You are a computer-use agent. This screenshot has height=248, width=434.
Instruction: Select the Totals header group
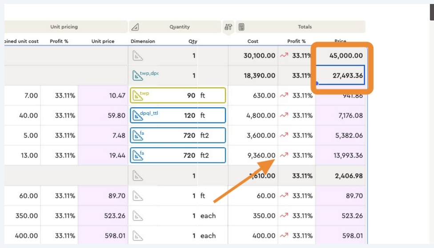click(305, 27)
